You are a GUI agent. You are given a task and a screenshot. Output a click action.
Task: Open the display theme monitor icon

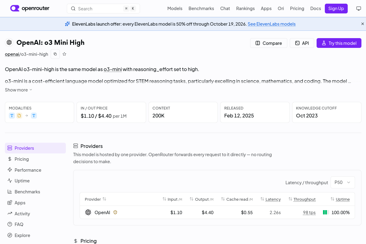359,9
